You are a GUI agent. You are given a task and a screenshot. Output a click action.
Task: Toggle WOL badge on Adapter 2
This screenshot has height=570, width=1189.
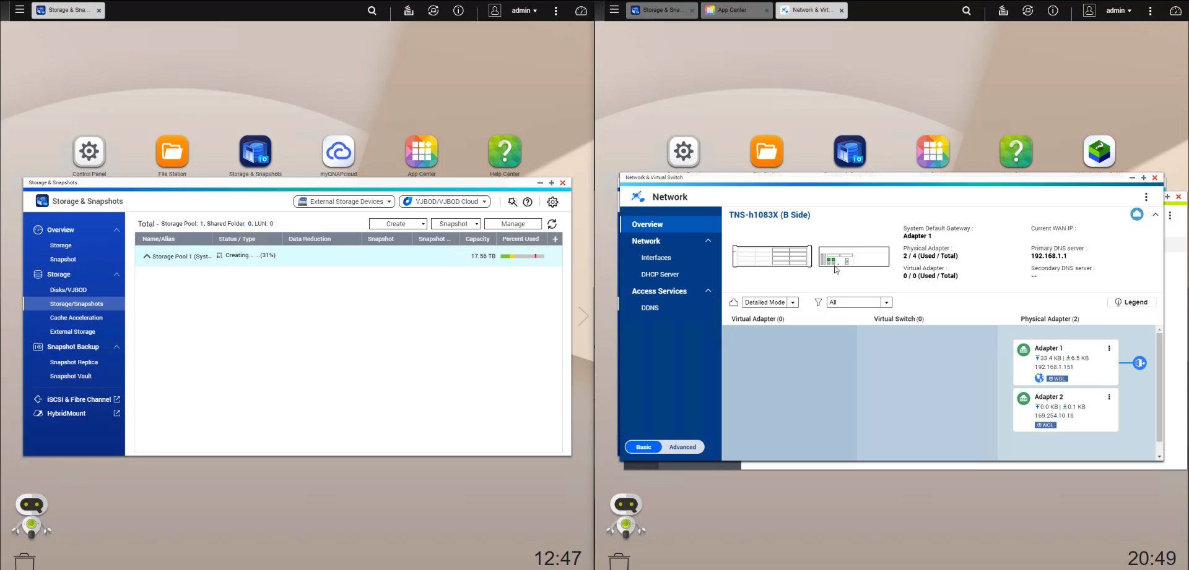coord(1045,425)
